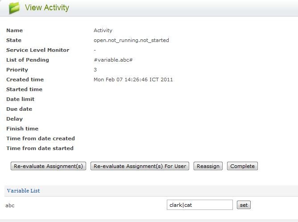This screenshot has height=222, width=298.
Task: Click the abc variable input field
Action: (200, 205)
